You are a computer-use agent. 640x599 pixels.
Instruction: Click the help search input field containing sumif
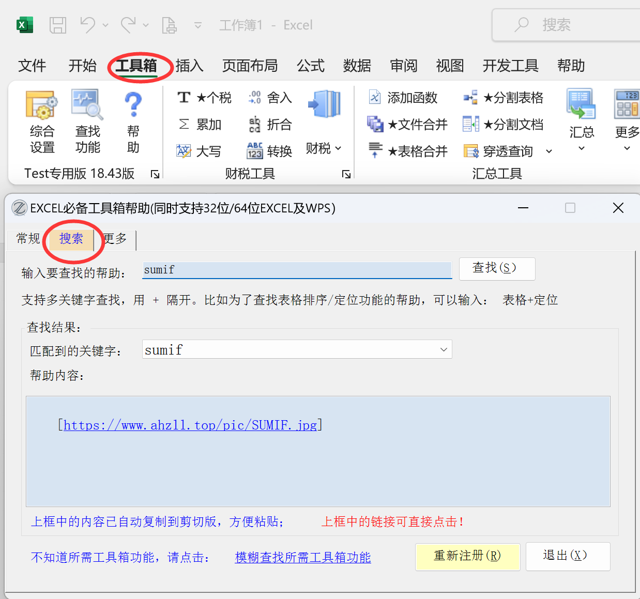[x=297, y=270]
